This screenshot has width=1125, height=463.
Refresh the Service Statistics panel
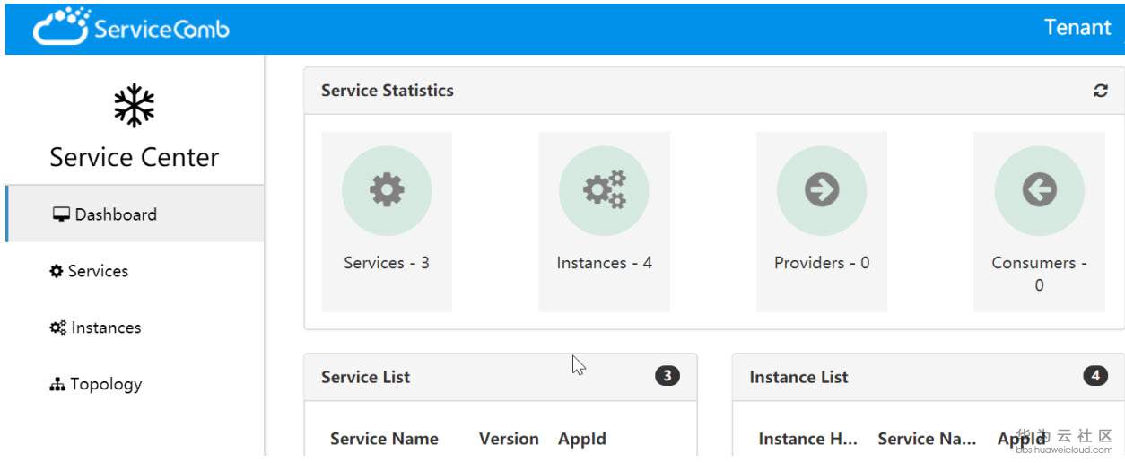pyautogui.click(x=1101, y=91)
